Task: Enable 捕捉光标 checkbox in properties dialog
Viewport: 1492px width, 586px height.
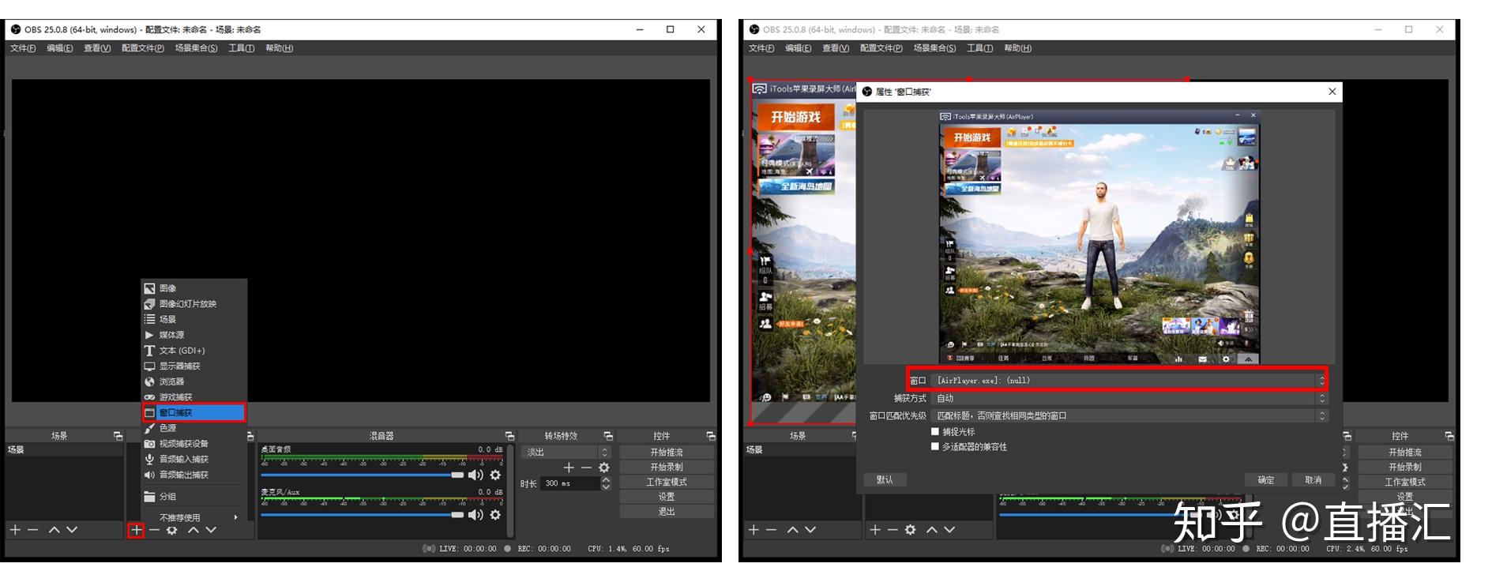Action: [935, 432]
